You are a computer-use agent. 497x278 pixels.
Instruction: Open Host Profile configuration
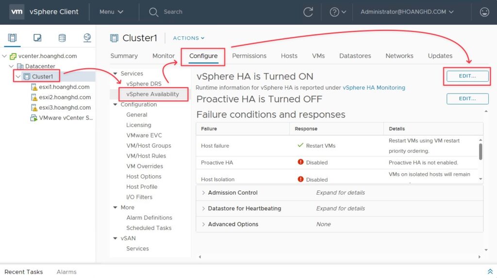[x=142, y=187]
